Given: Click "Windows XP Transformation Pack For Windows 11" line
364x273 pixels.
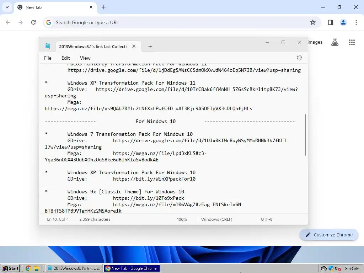Looking at the screenshot, I should pos(132,83).
